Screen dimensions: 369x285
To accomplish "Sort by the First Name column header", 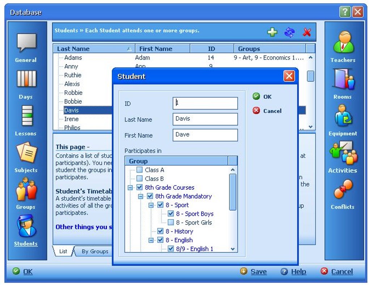I will [x=162, y=49].
